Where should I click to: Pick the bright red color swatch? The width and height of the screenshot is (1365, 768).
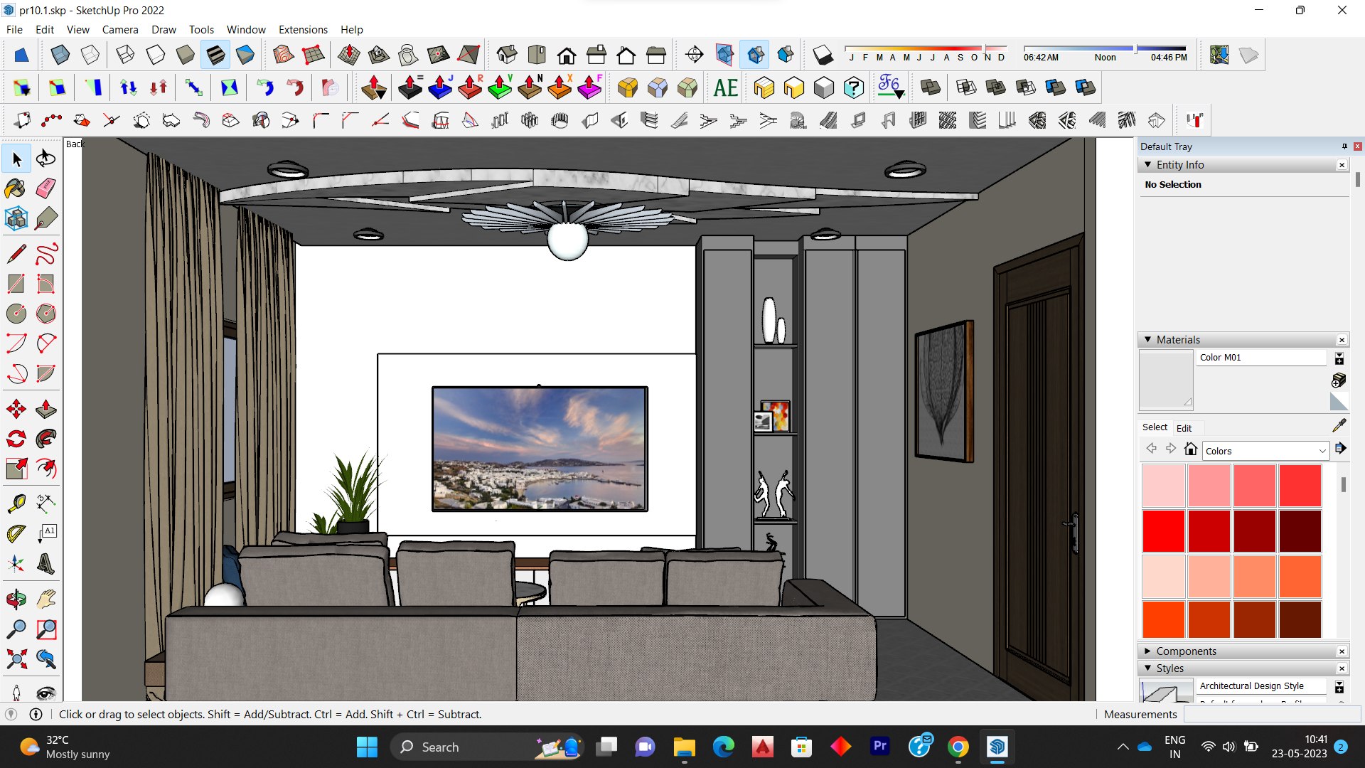click(x=1163, y=530)
